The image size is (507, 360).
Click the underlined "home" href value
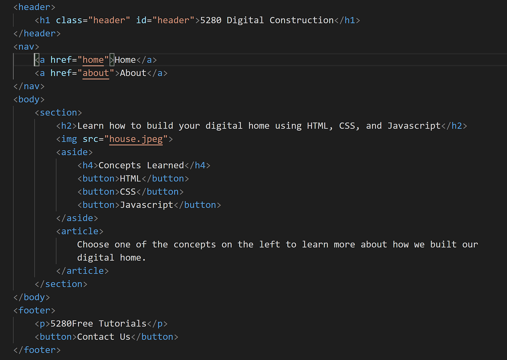[93, 60]
